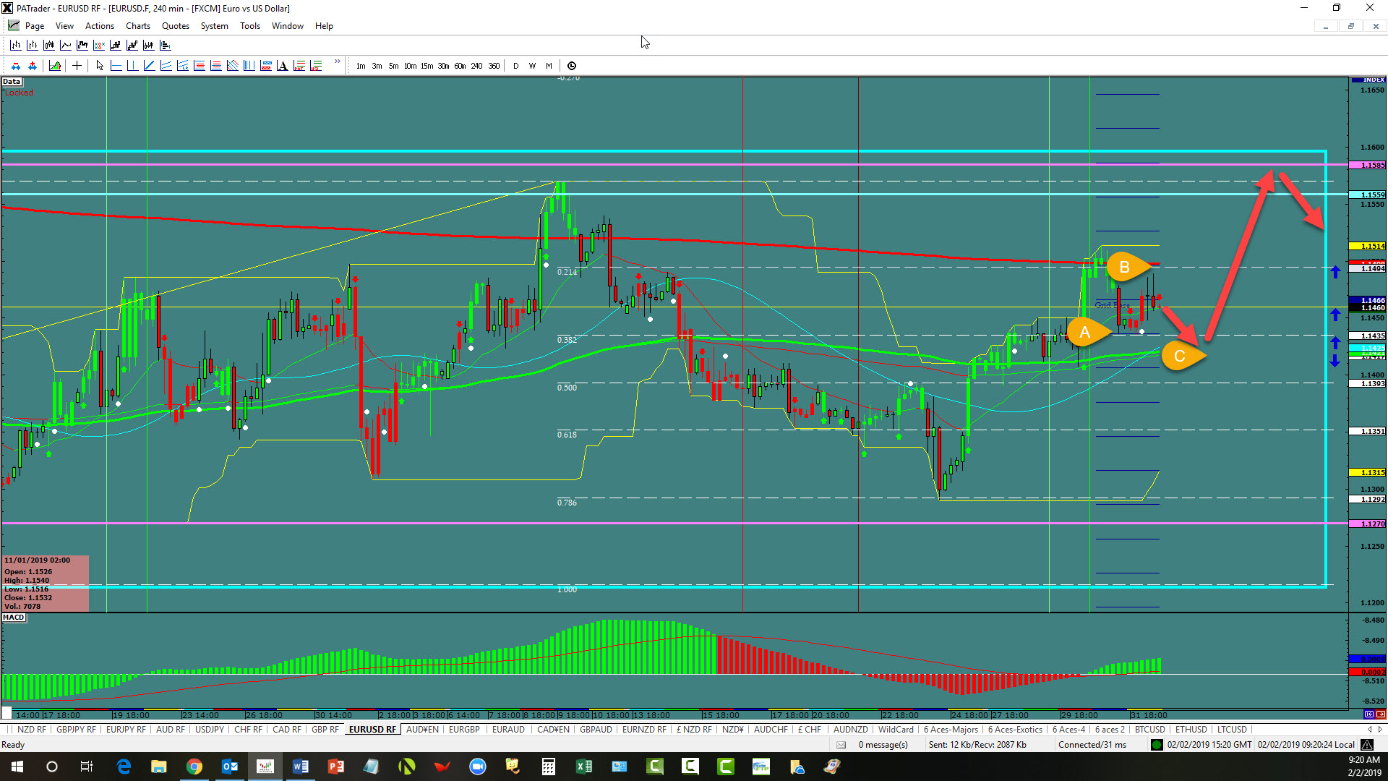
Task: Select point and figure chart type
Action: pyautogui.click(x=99, y=45)
